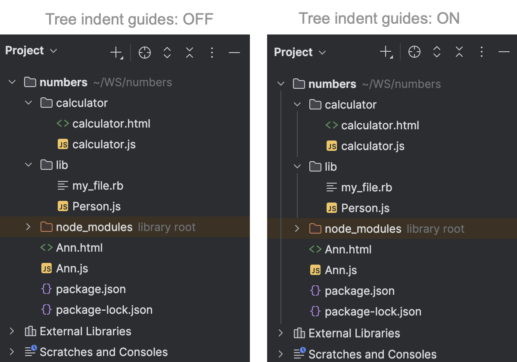
Task: Hide the Project tool window
Action: 234,52
